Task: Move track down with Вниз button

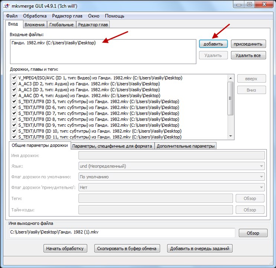Action: tap(251, 90)
